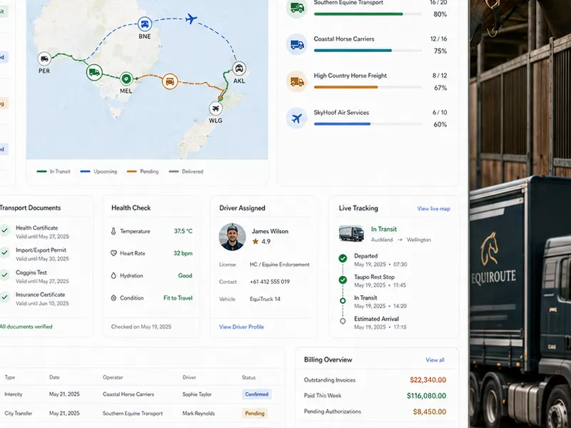Click the Import/Export Permit check icon
This screenshot has width=571, height=428.
pos(5,253)
